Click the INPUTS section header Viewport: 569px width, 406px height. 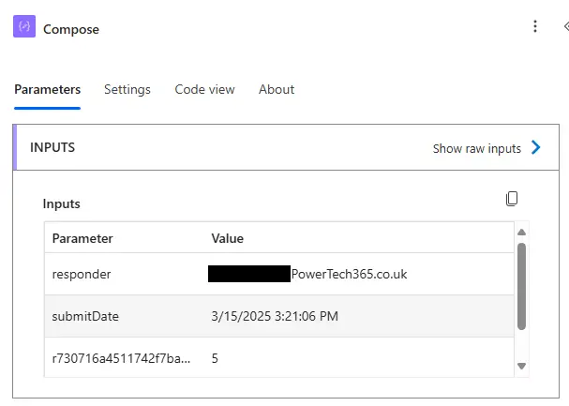coord(52,147)
